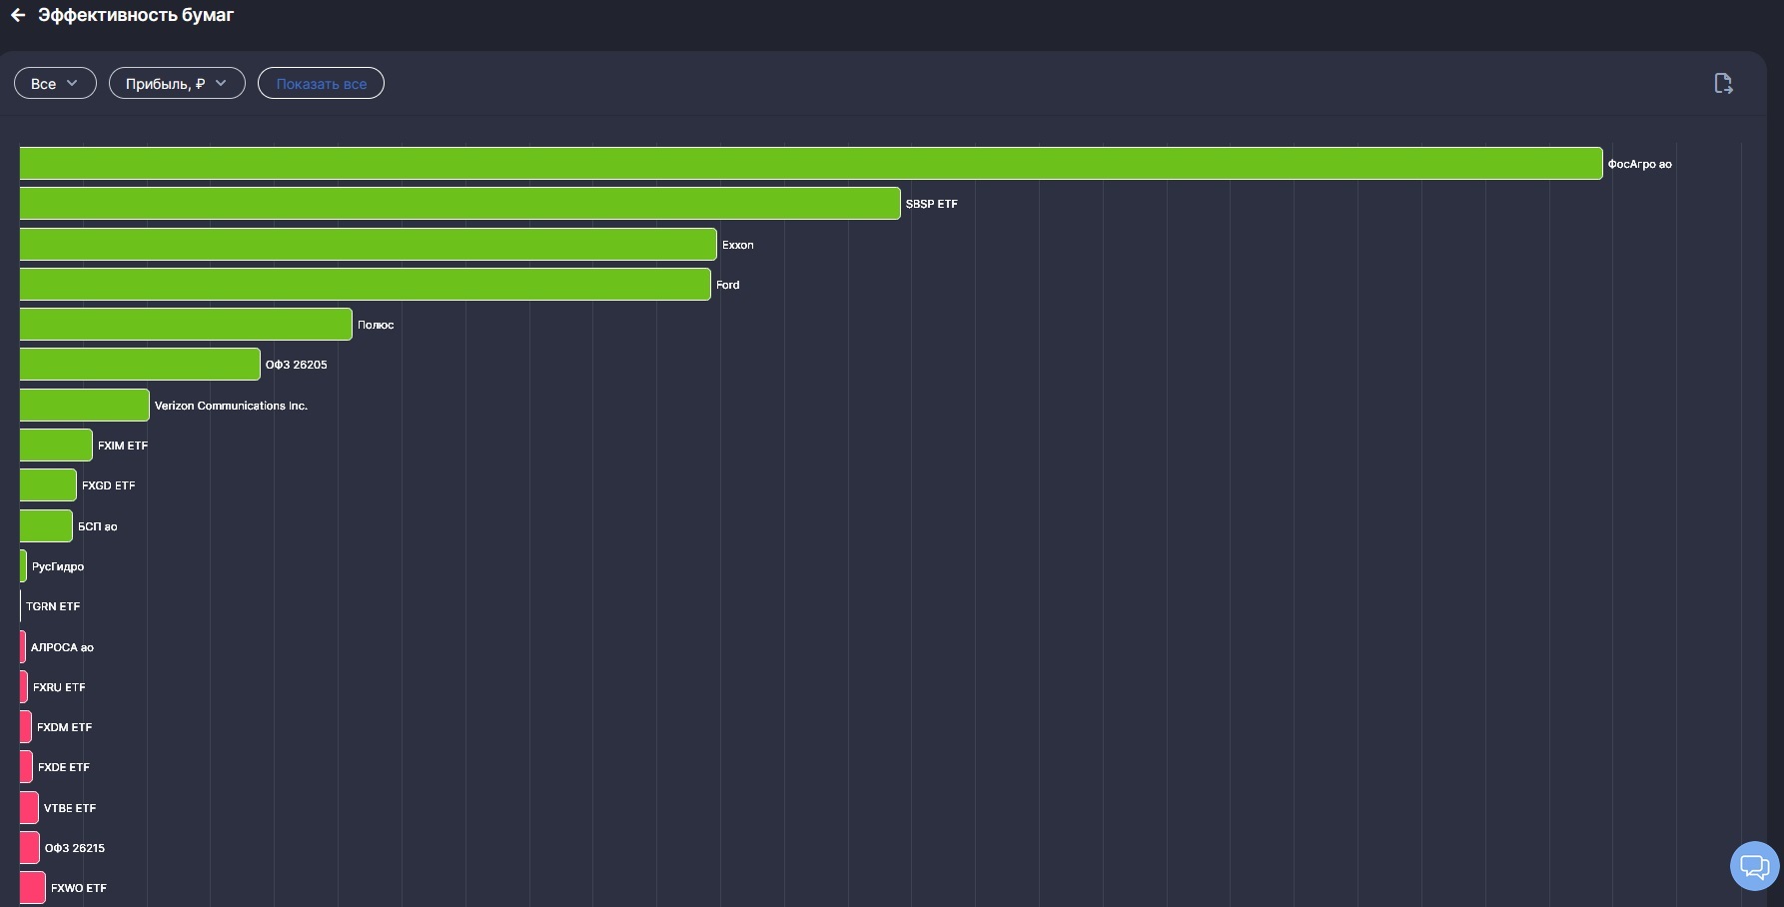The height and width of the screenshot is (907, 1784).
Task: Click the Ford label
Action: tap(728, 285)
